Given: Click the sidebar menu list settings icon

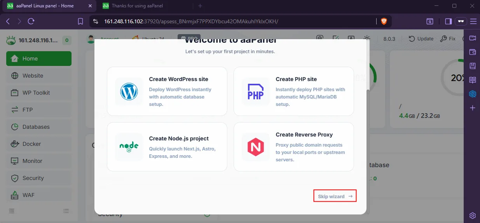Looking at the screenshot, I should coord(66,211).
